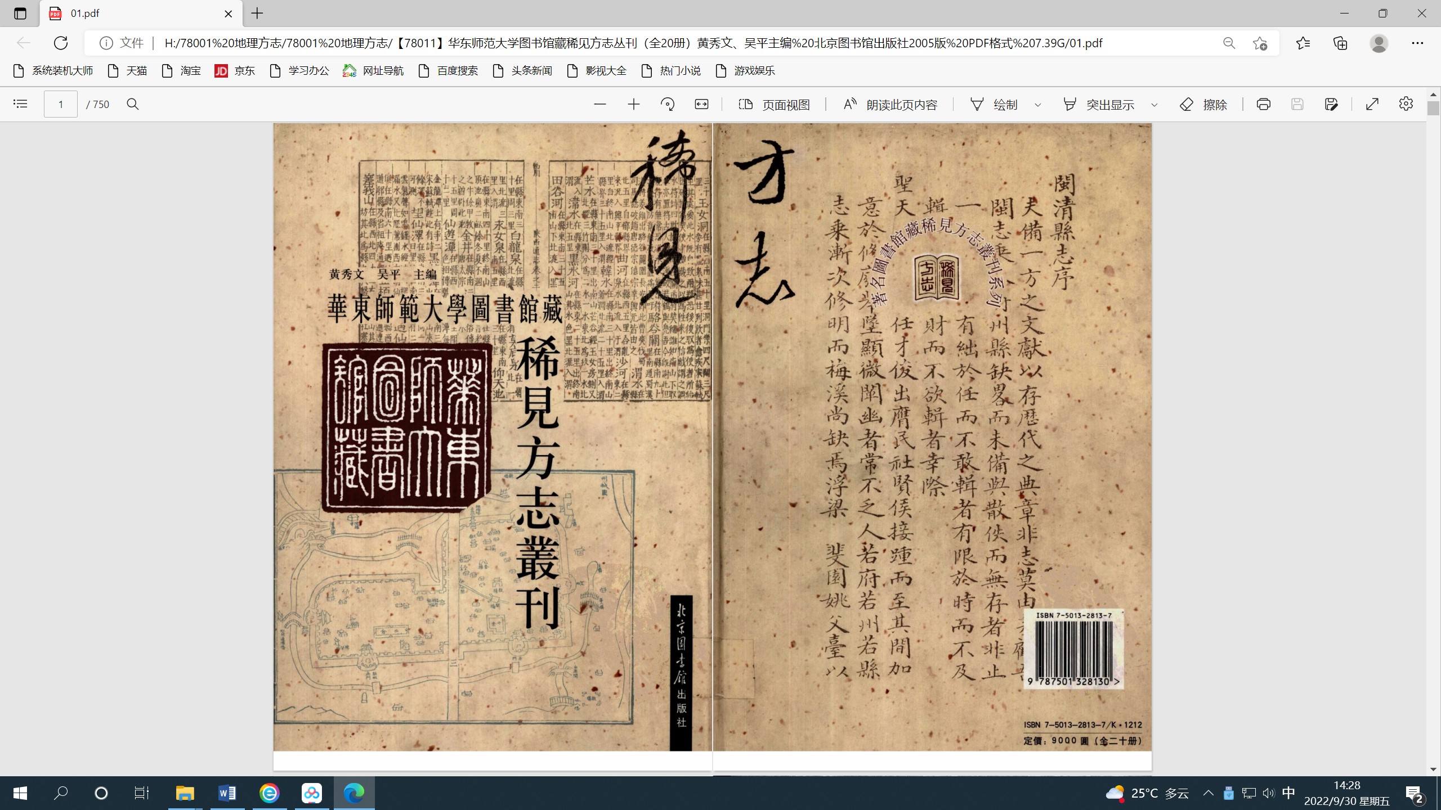The width and height of the screenshot is (1441, 810).
Task: Open a new browser tab
Action: coord(257,13)
